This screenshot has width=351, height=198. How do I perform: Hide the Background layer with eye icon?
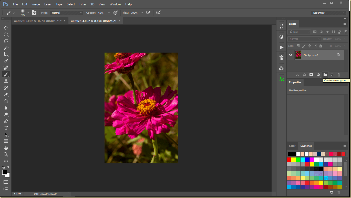[291, 55]
